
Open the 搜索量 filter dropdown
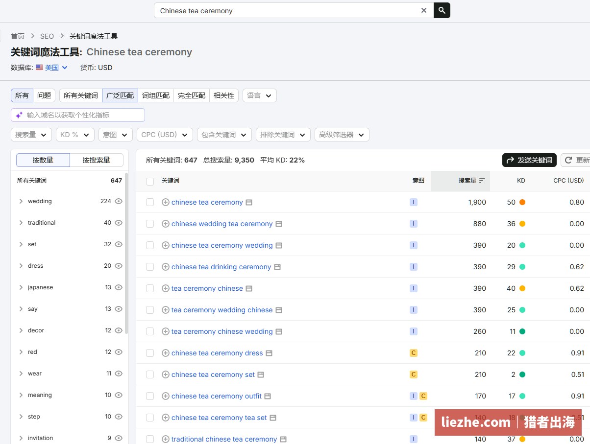pos(31,135)
